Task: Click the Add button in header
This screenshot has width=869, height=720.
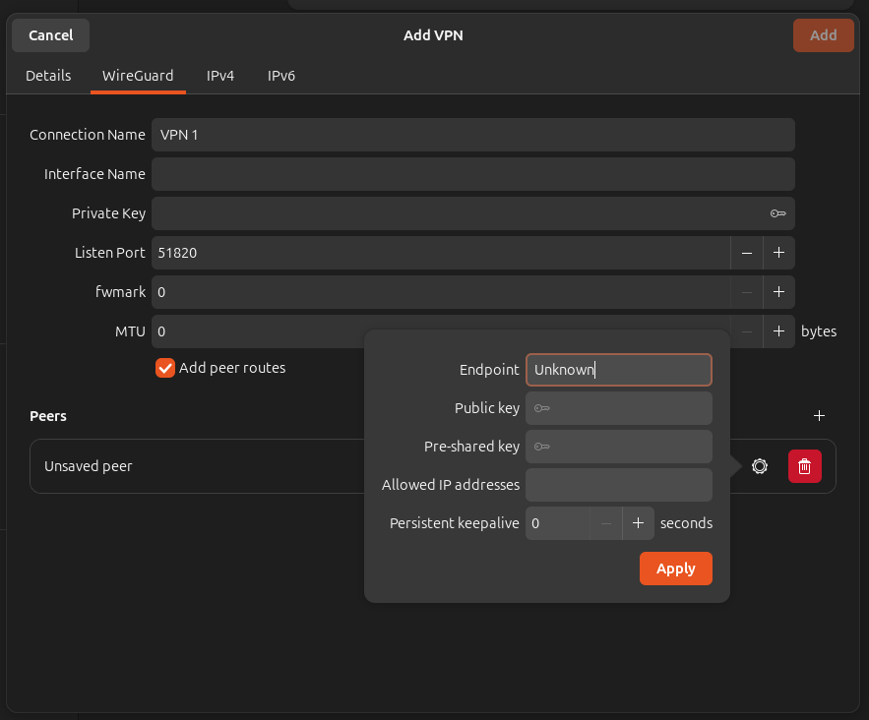Action: click(x=823, y=35)
